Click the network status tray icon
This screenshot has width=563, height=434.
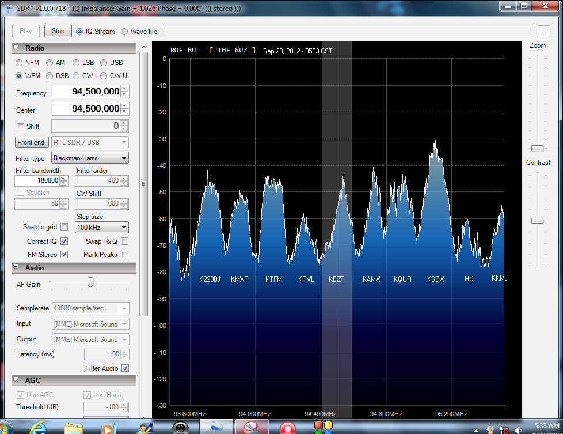pyautogui.click(x=504, y=430)
